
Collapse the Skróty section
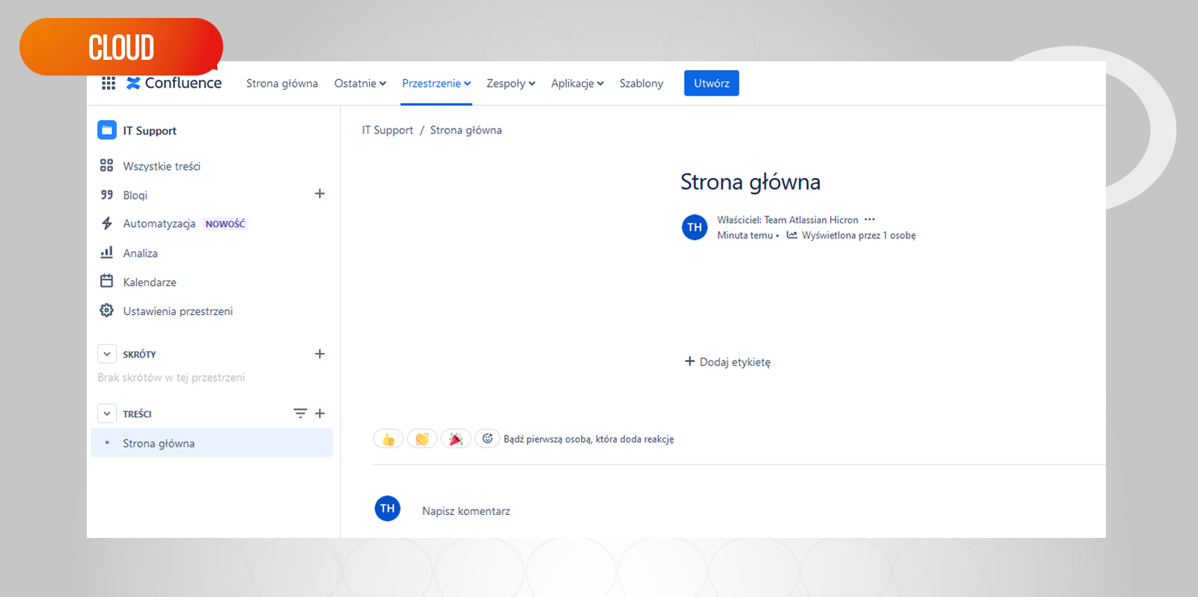pos(107,354)
